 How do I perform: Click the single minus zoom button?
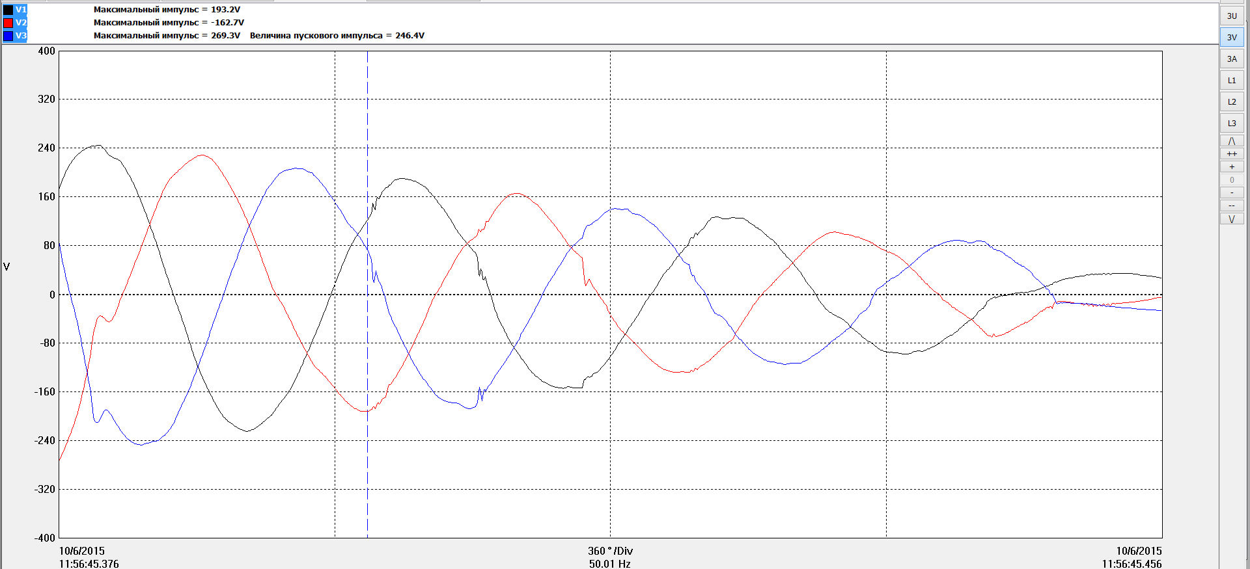click(x=1232, y=193)
